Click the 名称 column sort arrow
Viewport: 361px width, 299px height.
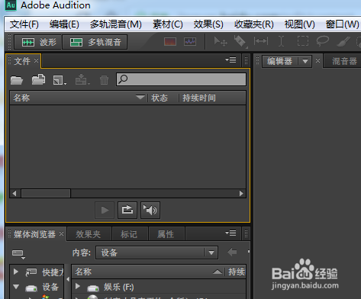tap(140, 97)
